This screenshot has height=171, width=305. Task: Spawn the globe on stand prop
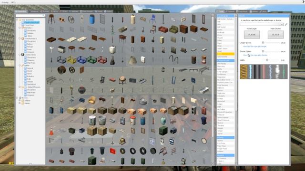coord(122,80)
